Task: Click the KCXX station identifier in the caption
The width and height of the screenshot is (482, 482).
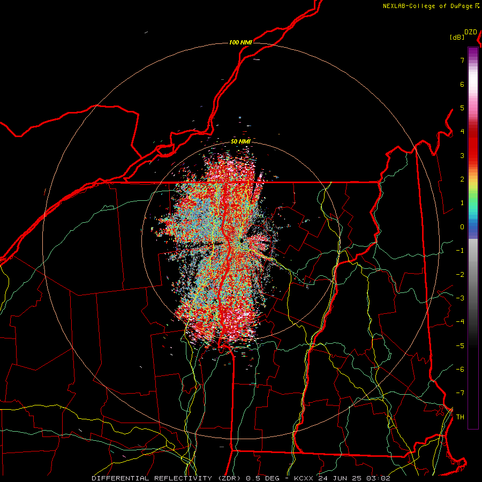Action: pos(304,478)
